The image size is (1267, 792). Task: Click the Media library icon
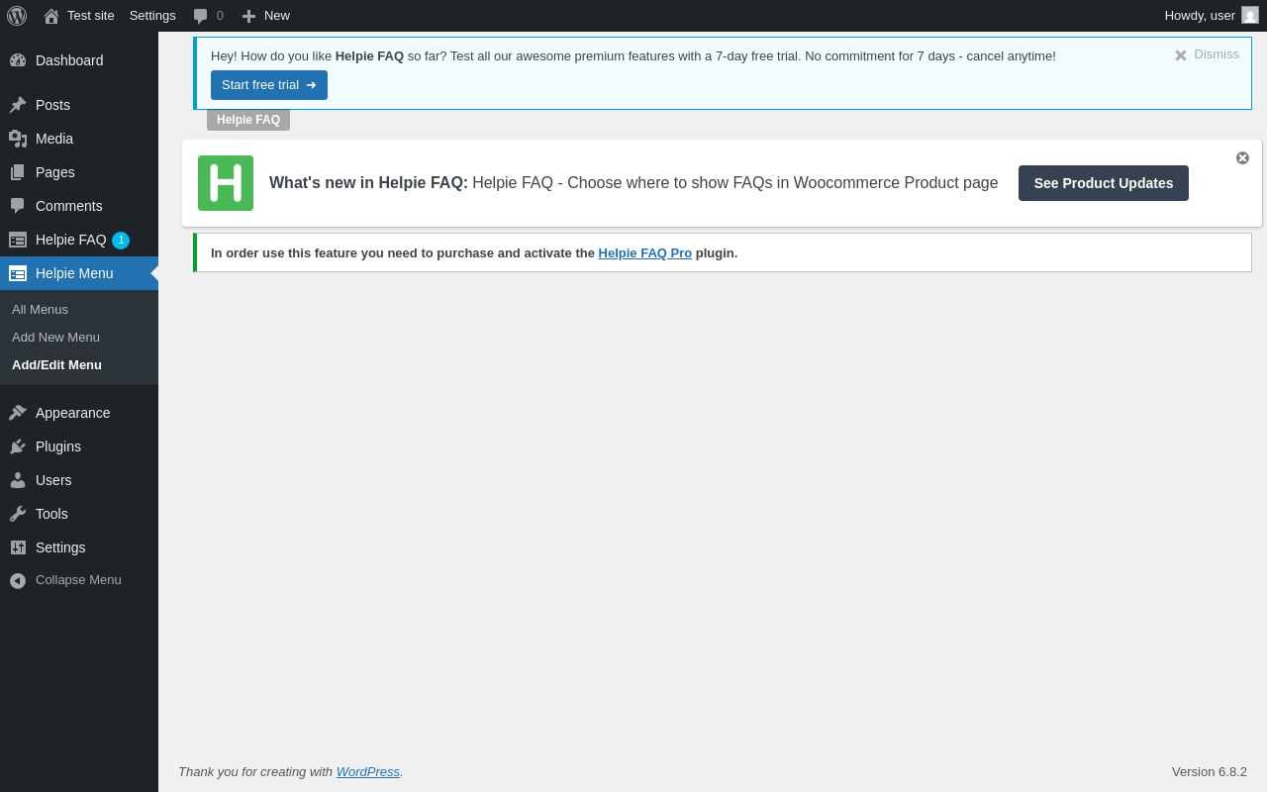coord(18,139)
